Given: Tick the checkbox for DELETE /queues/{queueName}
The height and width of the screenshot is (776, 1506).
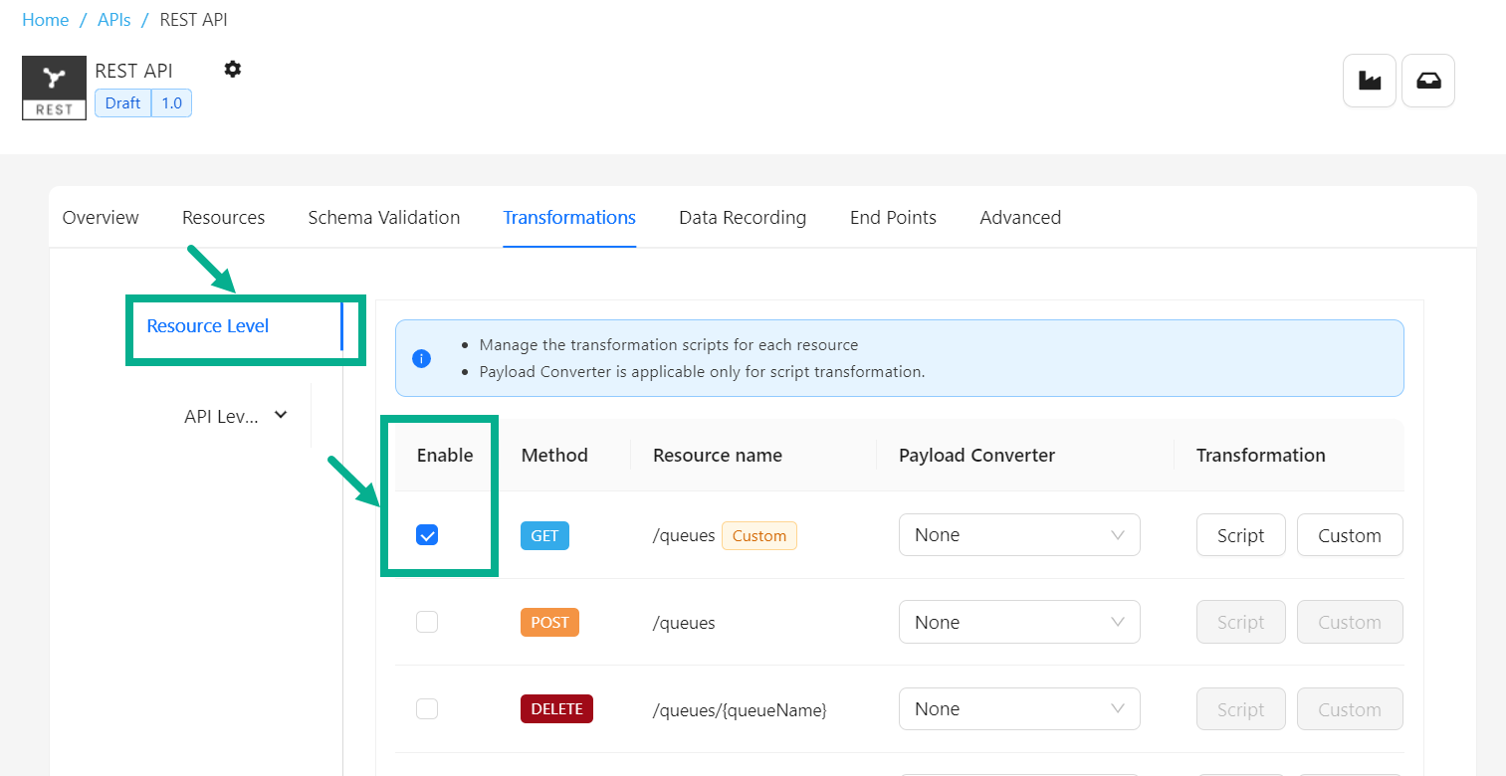Looking at the screenshot, I should tap(427, 709).
